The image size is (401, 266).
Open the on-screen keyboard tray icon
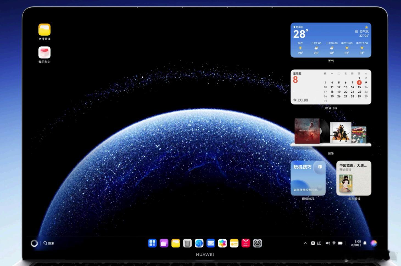coord(319,243)
